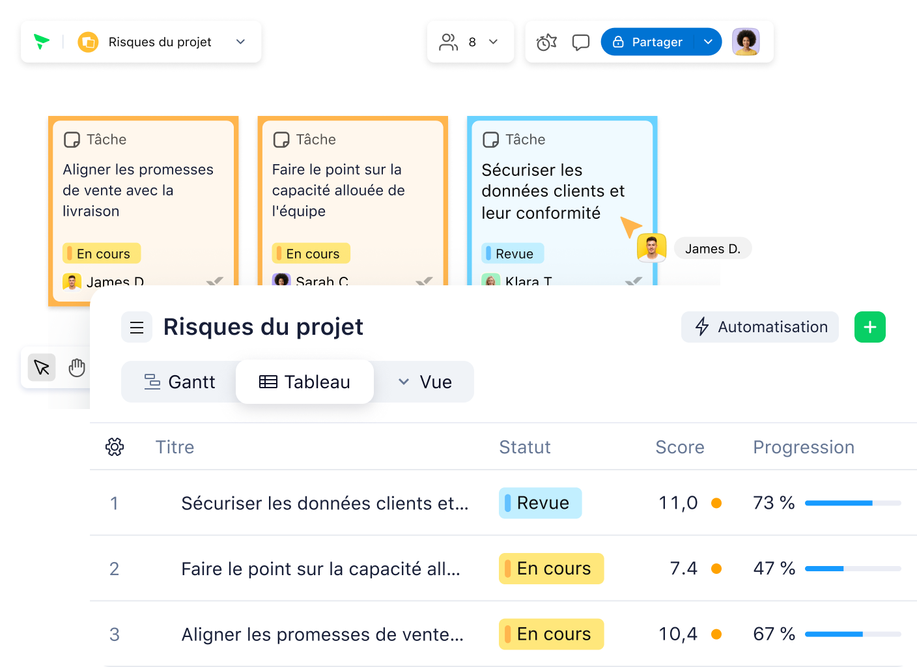Open the Vue dropdown
Image resolution: width=917 pixels, height=667 pixels.
(425, 382)
